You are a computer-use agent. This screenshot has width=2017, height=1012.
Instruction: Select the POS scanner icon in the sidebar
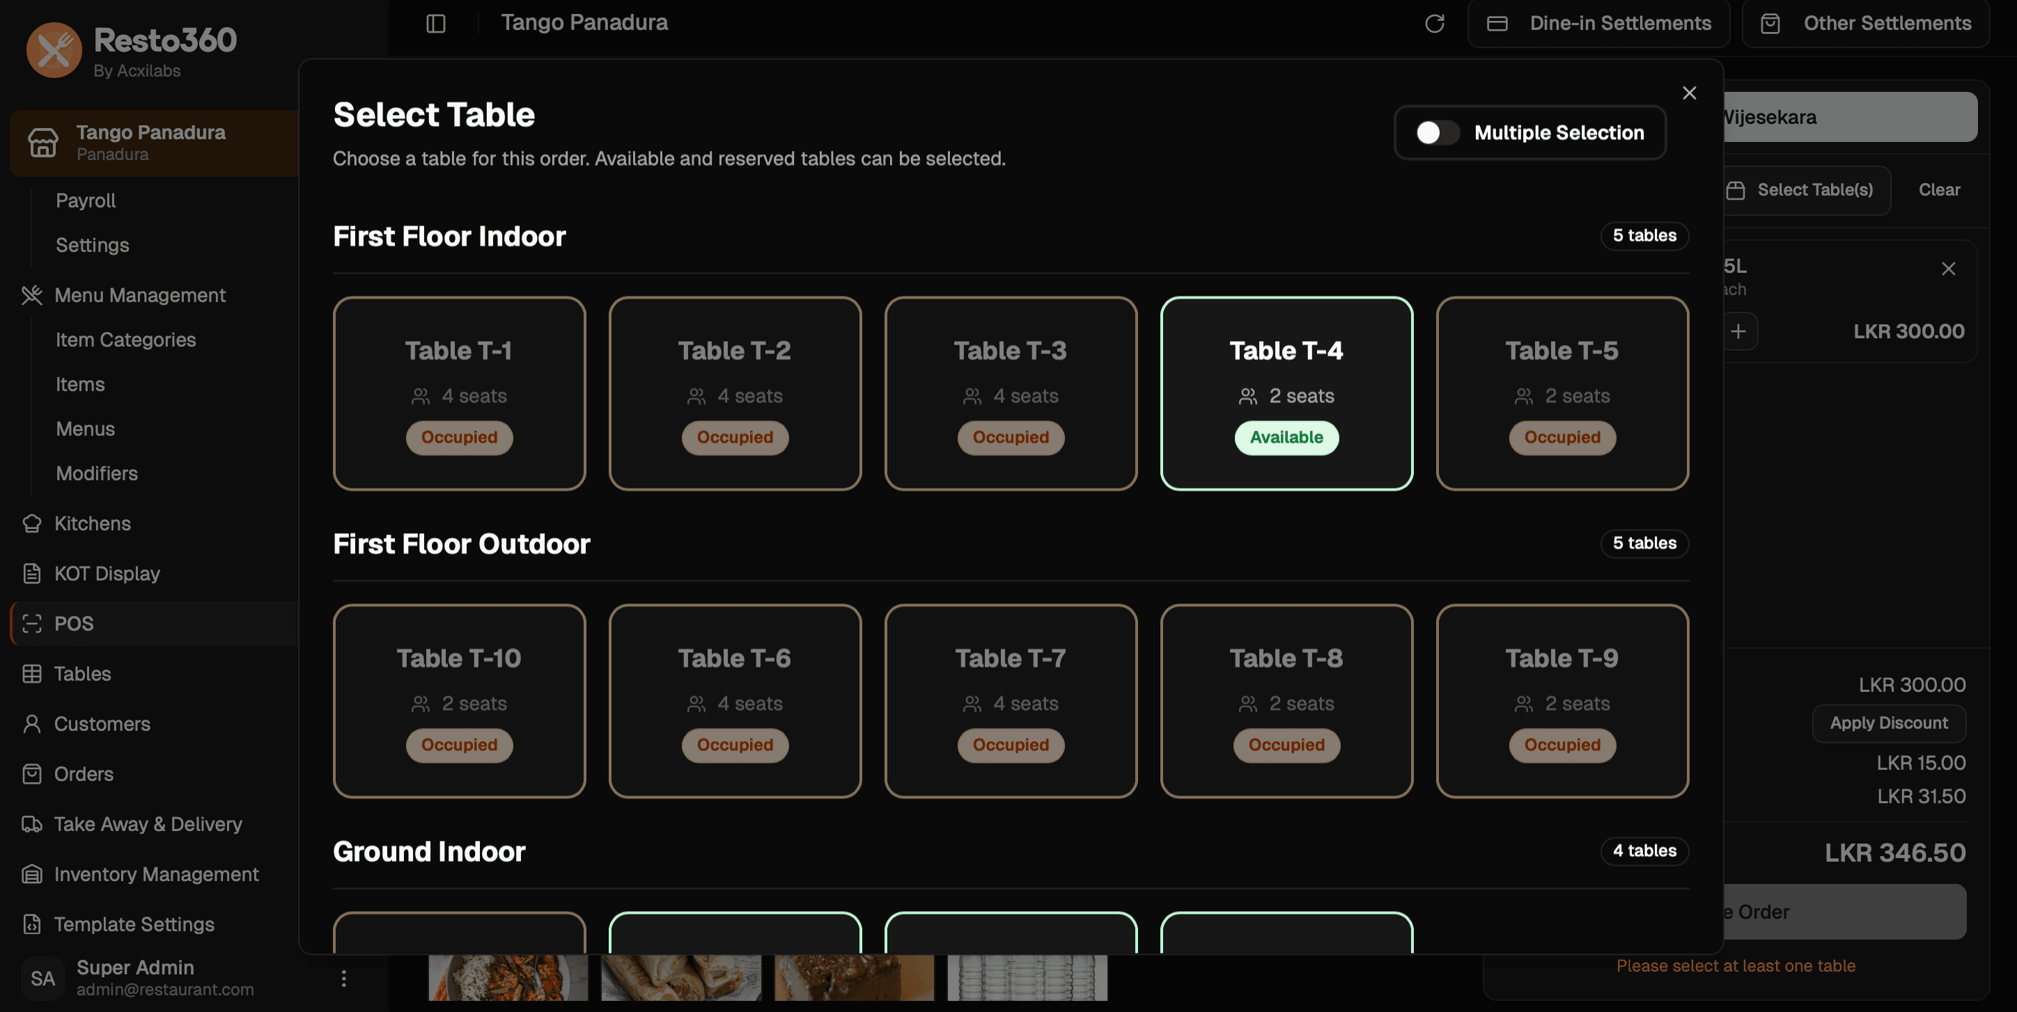[x=32, y=623]
